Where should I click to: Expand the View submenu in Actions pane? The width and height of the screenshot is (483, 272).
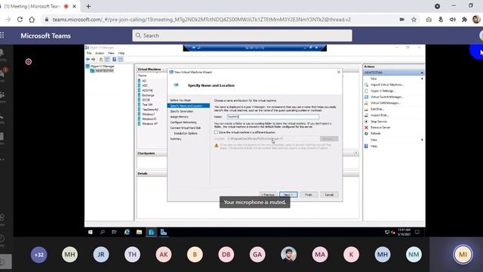point(422,140)
